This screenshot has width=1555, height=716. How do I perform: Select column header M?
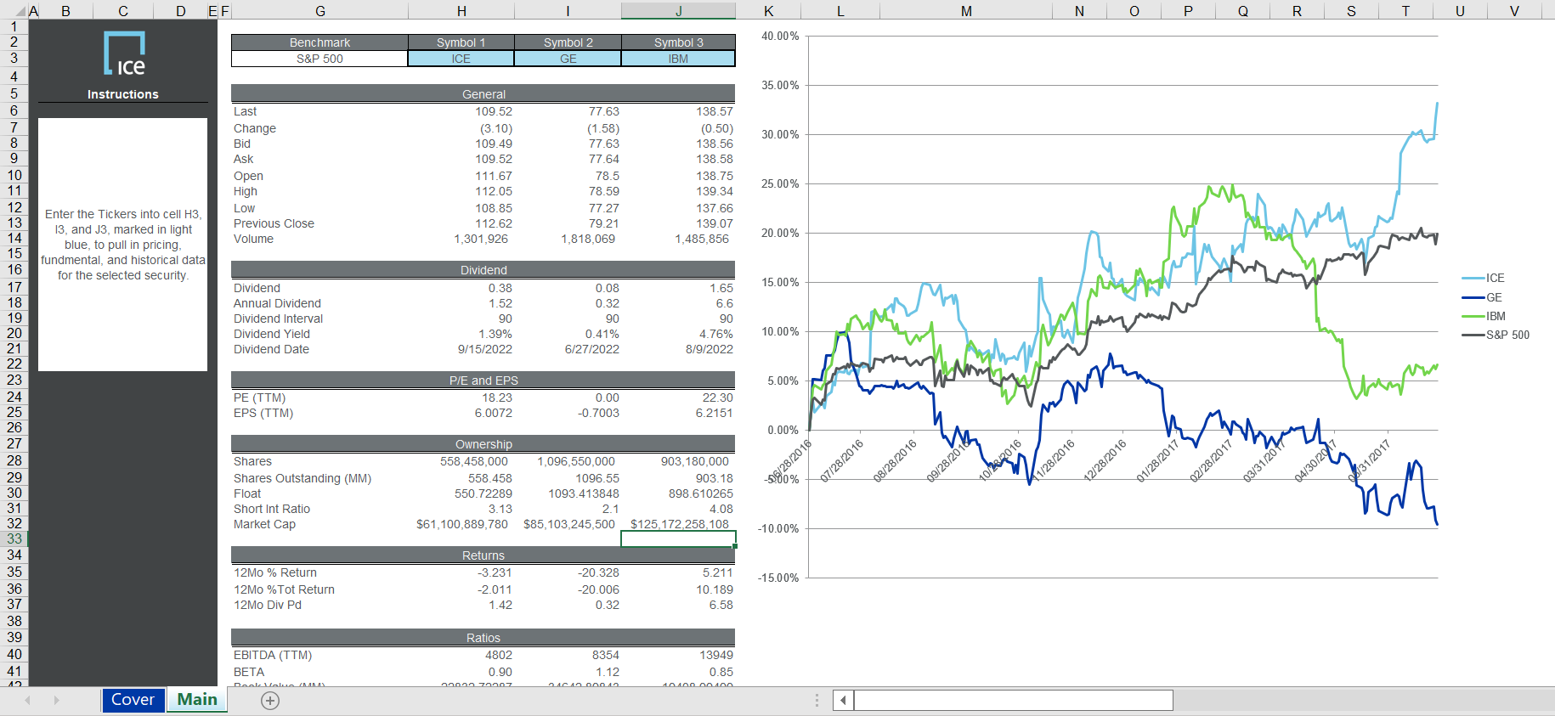tap(966, 11)
